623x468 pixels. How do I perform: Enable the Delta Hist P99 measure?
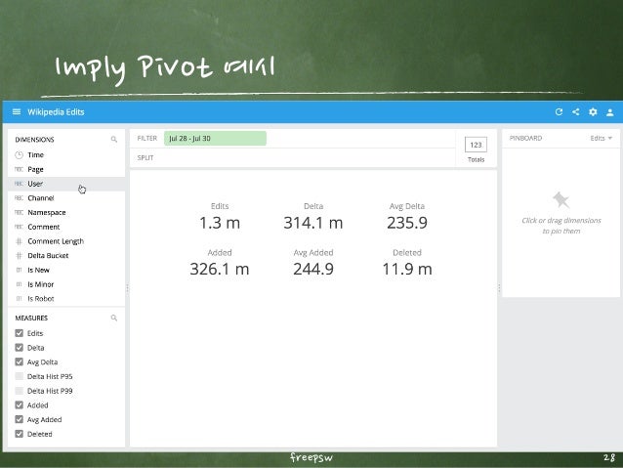click(19, 391)
